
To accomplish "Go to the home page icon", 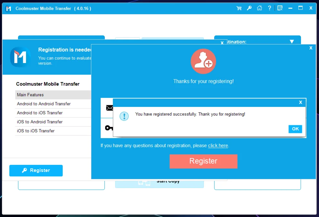I will click(260, 8).
